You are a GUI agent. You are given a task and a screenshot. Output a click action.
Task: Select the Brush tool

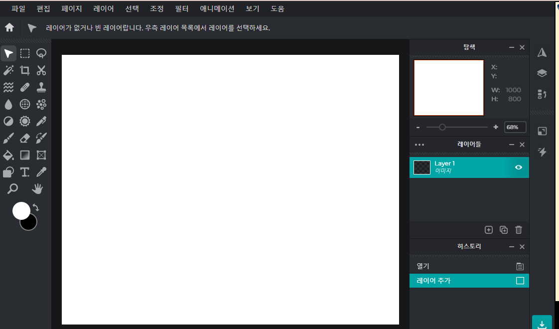coord(8,138)
